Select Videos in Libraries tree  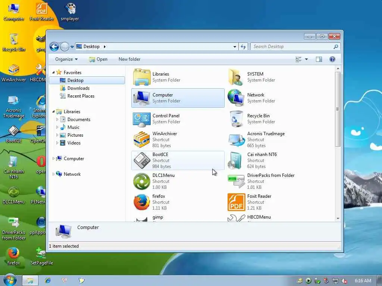[74, 143]
